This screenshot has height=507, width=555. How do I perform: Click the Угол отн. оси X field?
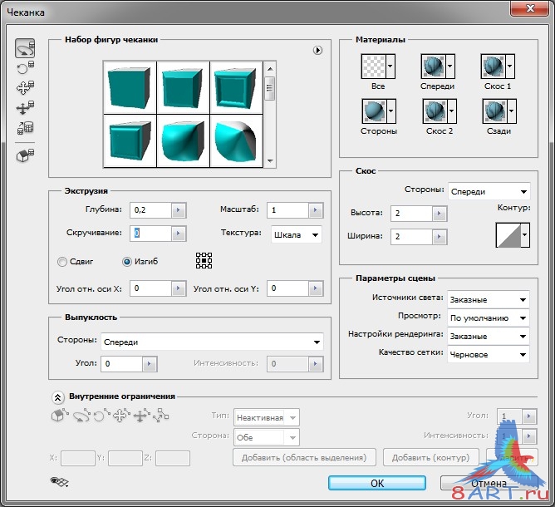point(150,288)
